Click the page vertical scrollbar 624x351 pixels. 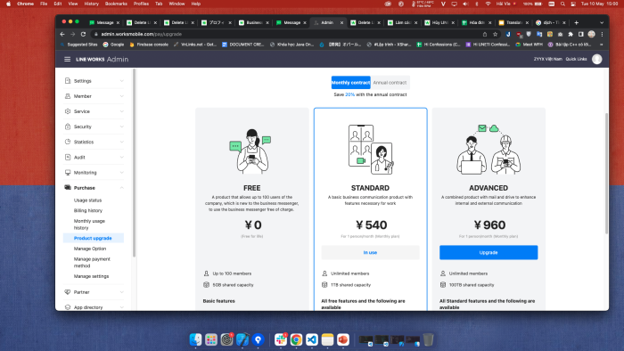[x=606, y=174]
